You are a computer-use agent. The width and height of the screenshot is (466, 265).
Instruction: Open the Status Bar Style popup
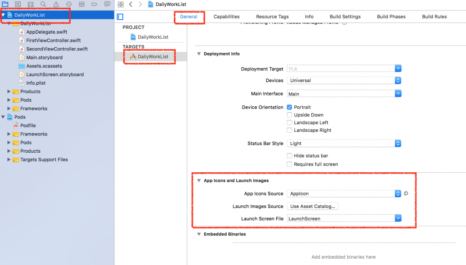(344, 143)
